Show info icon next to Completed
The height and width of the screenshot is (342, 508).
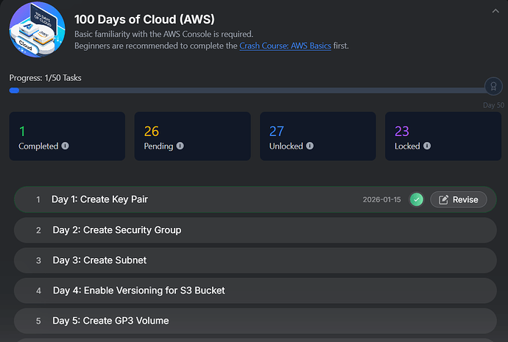click(65, 146)
